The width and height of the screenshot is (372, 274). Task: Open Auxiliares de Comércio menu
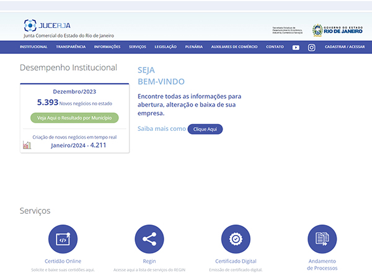pos(234,47)
